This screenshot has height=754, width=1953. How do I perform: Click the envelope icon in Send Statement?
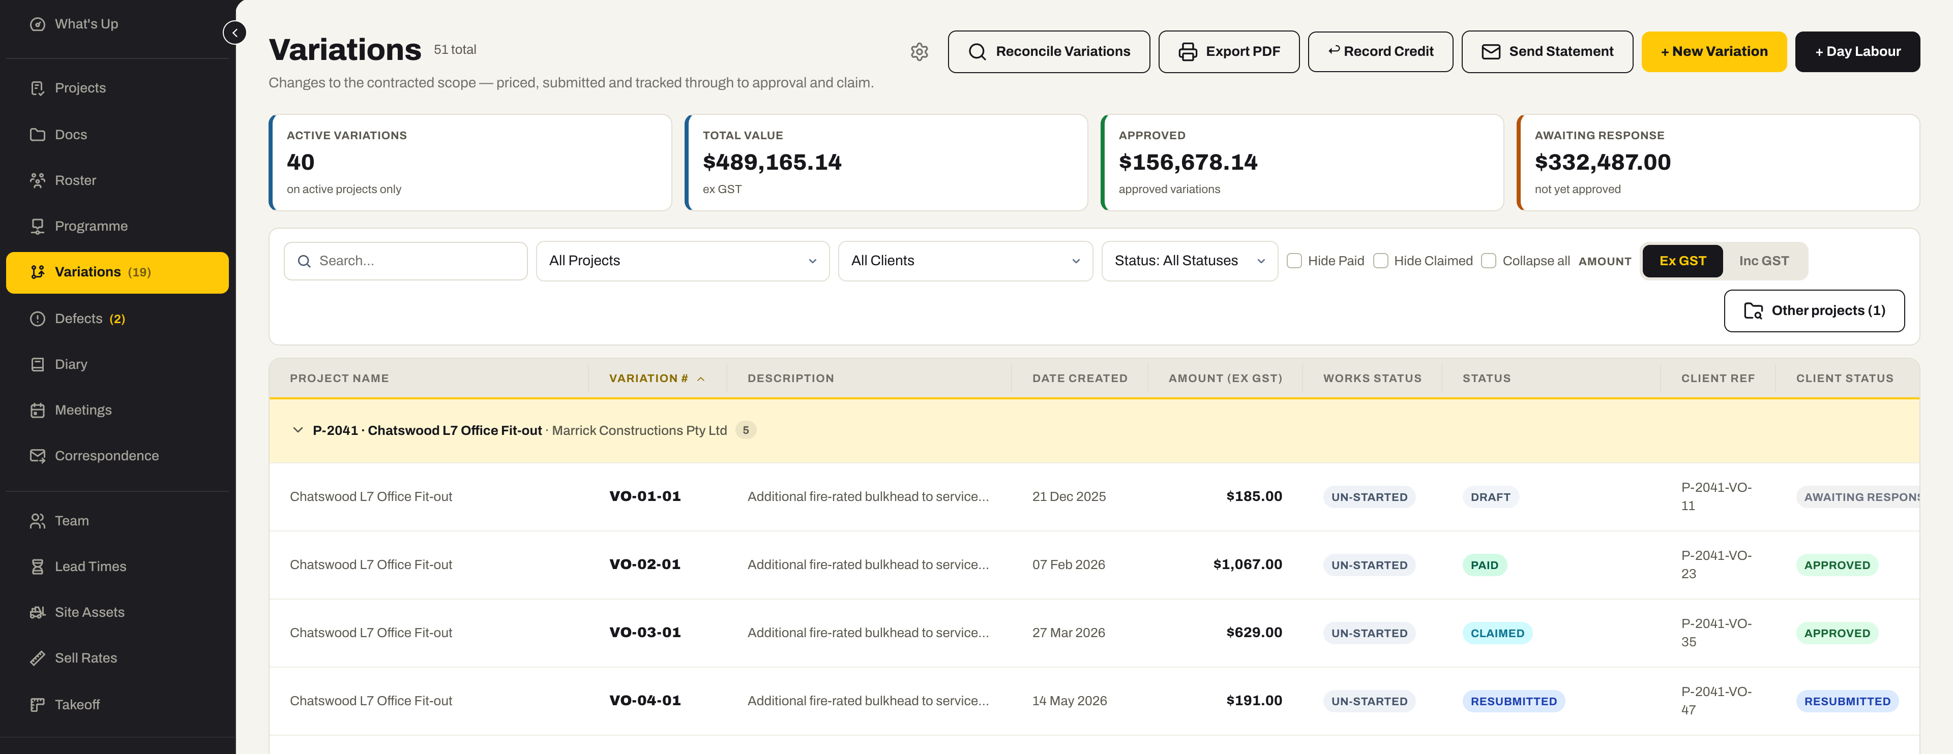click(1491, 51)
